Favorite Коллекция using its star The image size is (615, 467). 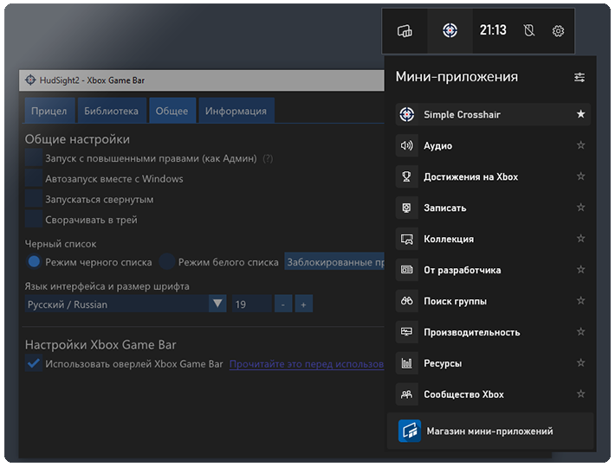[x=581, y=239]
